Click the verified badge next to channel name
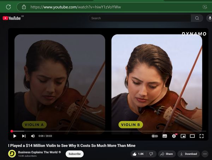212x160 pixels. click(x=60, y=152)
